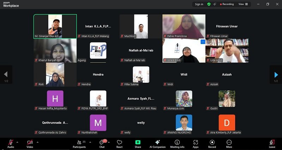The width and height of the screenshot is (282, 150).
Task: Click the Widi name tile
Action: [x=184, y=75]
